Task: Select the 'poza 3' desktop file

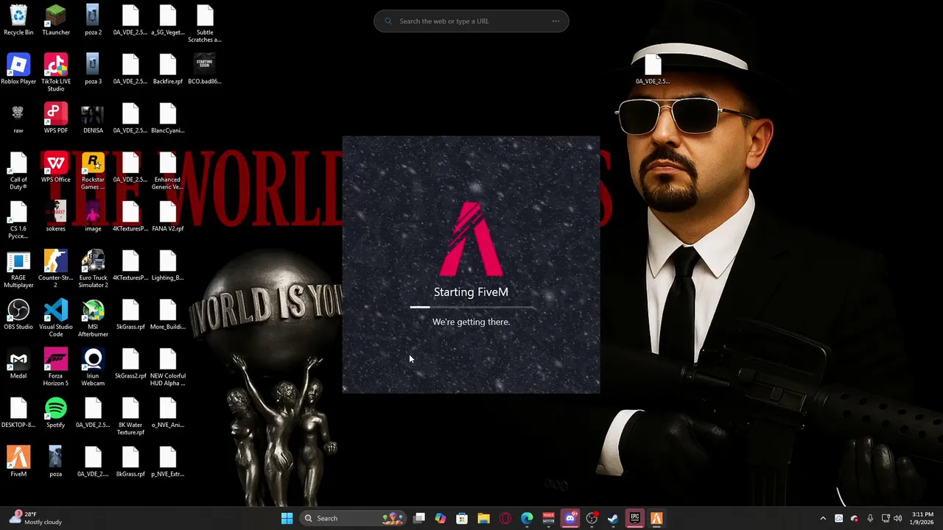Action: 93,69
